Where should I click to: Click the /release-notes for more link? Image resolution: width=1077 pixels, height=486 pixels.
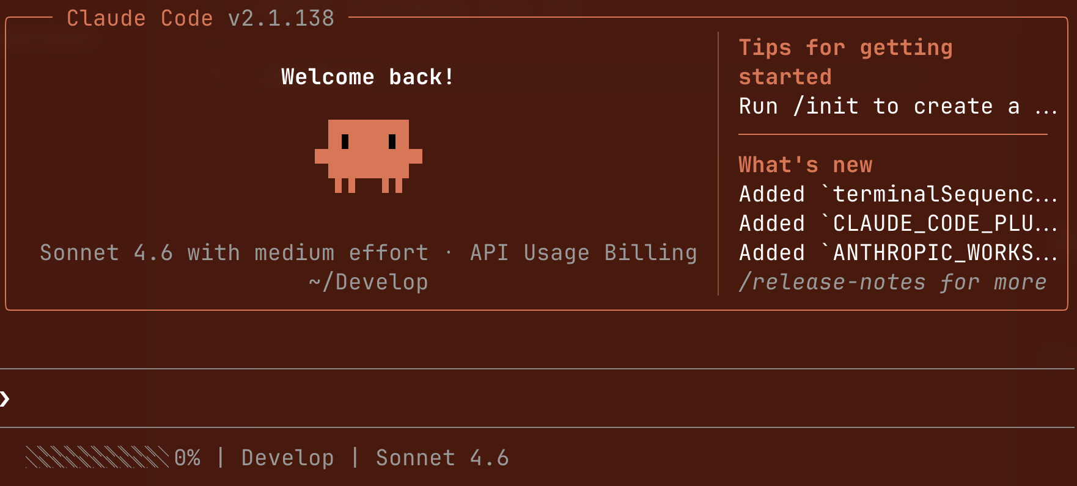[x=892, y=282]
